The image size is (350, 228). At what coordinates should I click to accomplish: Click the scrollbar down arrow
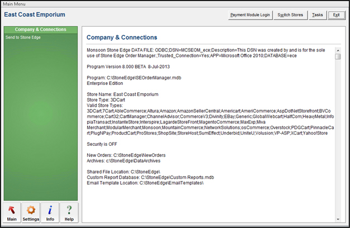[338, 219]
